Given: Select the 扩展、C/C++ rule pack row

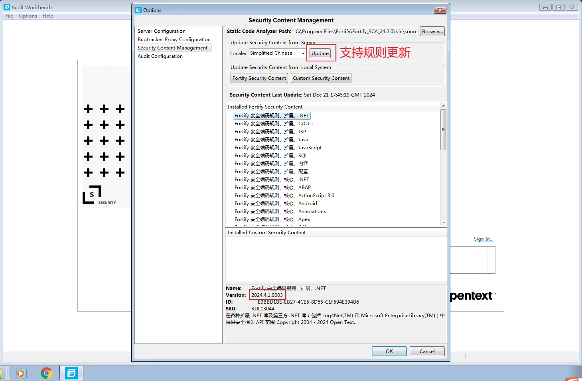Looking at the screenshot, I should point(274,124).
